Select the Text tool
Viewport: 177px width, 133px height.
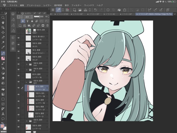(3, 114)
